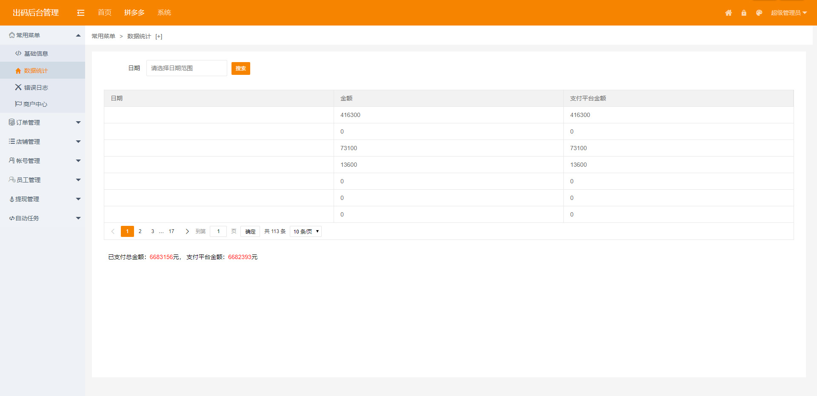The height and width of the screenshot is (396, 817).
Task: Click the next page arrow in pagination
Action: (187, 231)
